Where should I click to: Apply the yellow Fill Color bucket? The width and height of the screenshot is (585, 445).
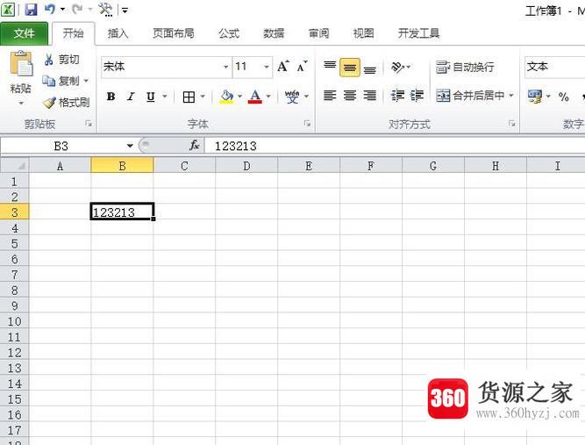point(226,97)
